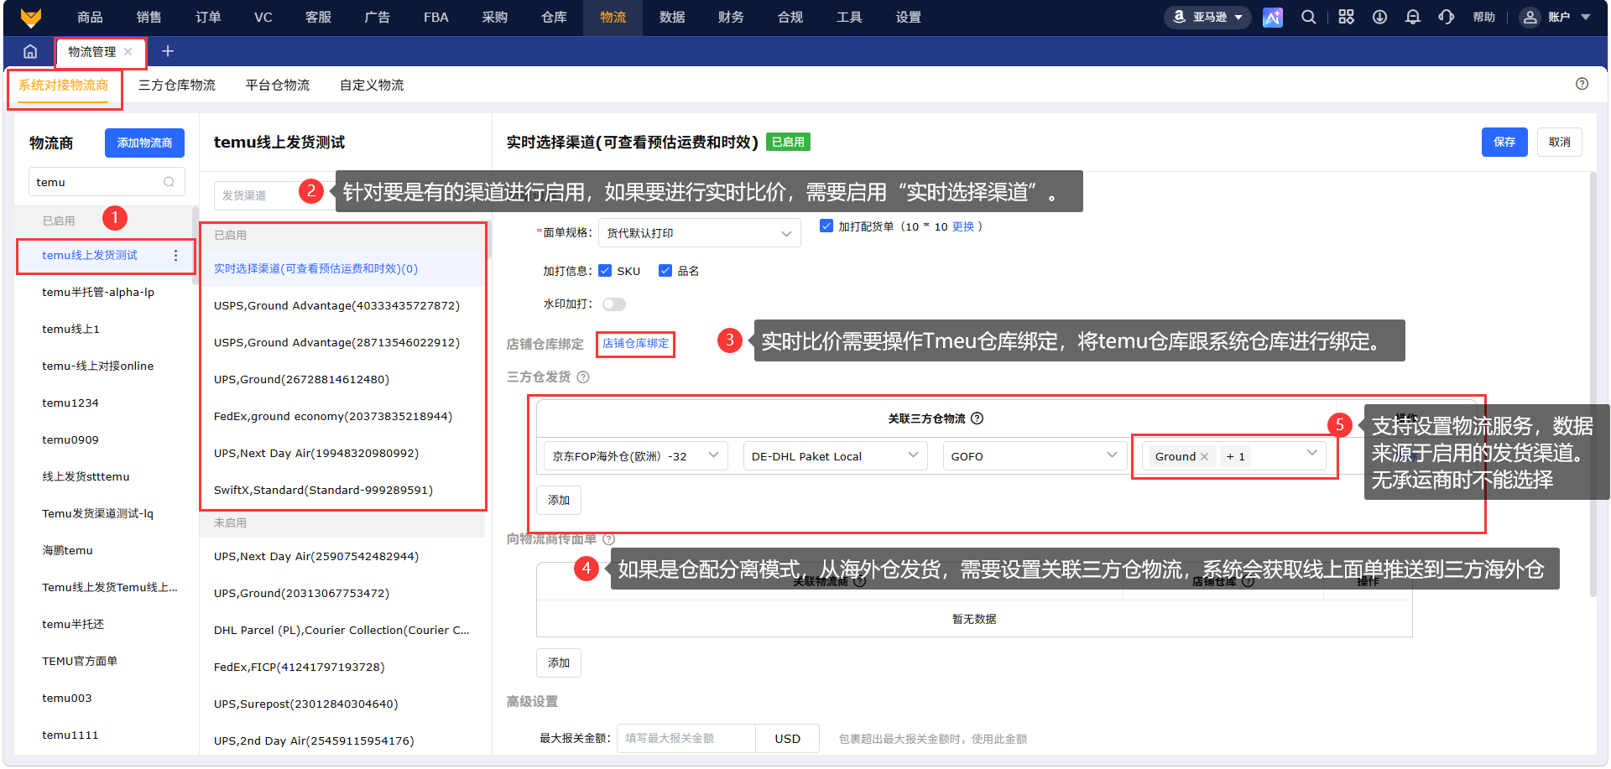Add a new tab with plus icon
This screenshot has width=1611, height=769.
[x=168, y=51]
